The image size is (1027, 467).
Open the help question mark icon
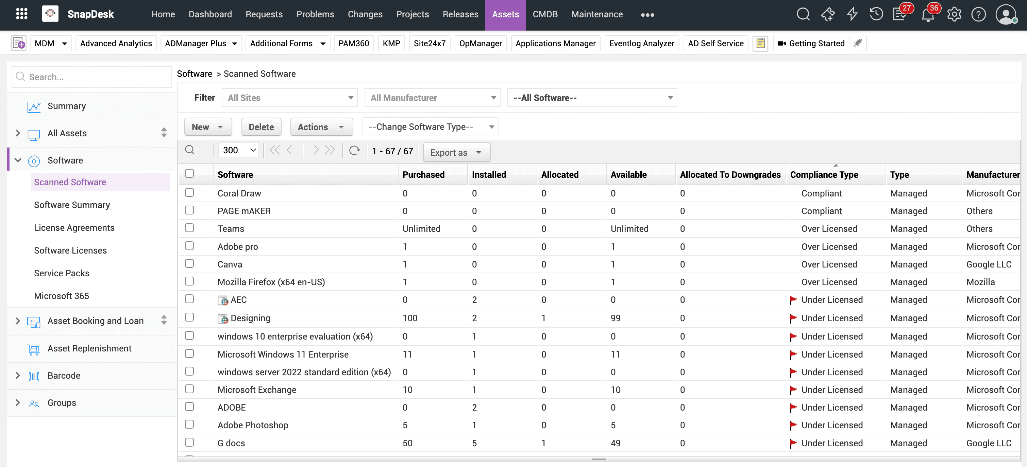pos(978,14)
